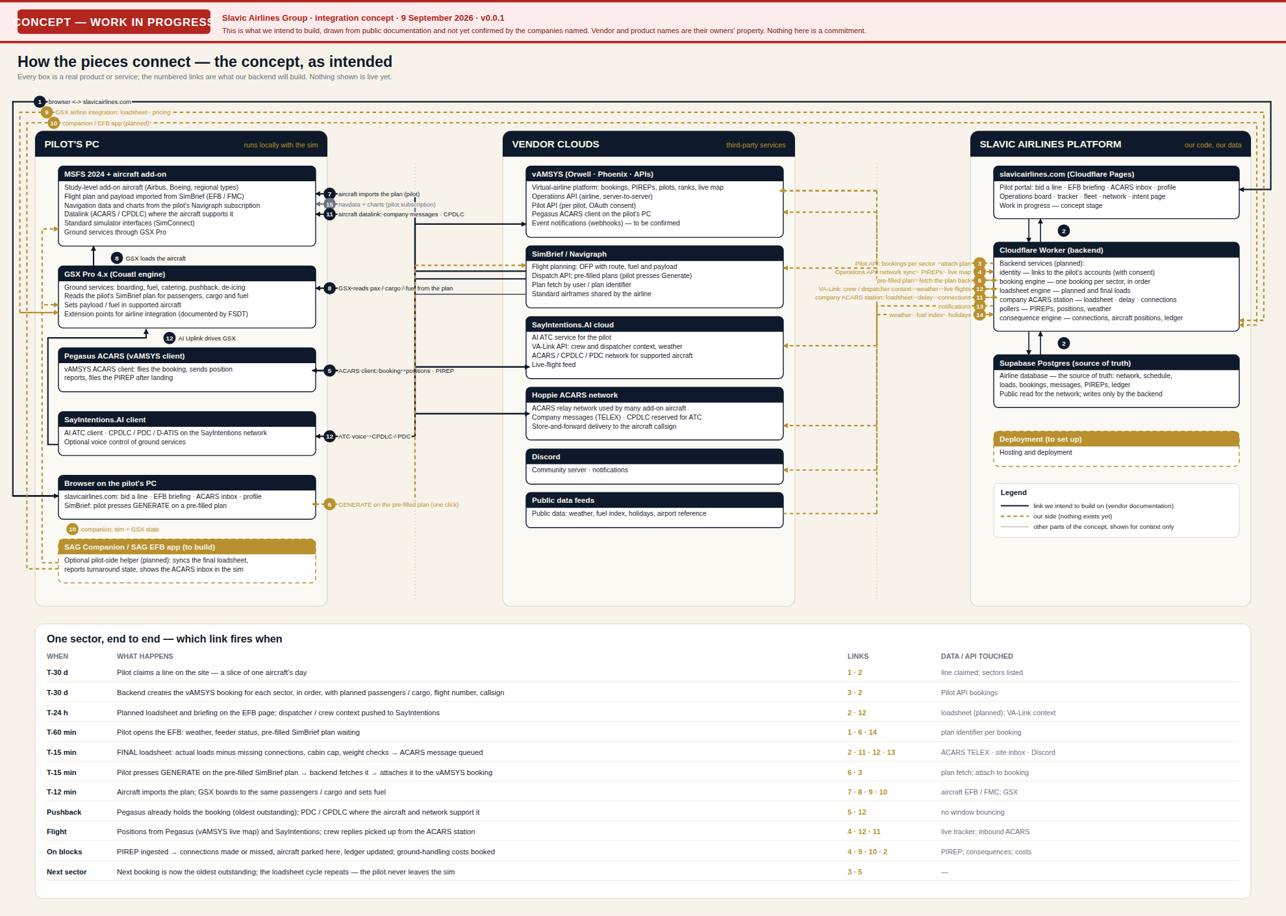Image resolution: width=1286 pixels, height=916 pixels.
Task: Click badge 3 'Pilot API: bookings per sector'
Action: (x=980, y=264)
